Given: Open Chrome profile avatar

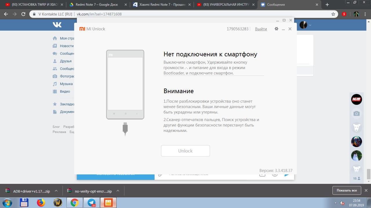Looking at the screenshot, I should 356,14.
